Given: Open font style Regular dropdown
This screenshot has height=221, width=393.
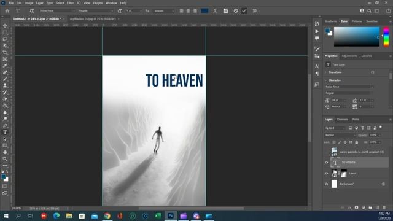Looking at the screenshot, I should click(96, 11).
